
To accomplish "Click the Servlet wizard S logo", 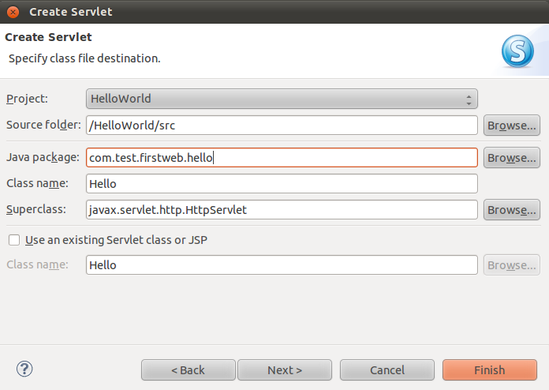I will pos(517,51).
